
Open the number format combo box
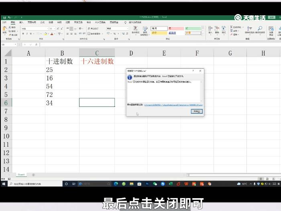[x=117, y=29]
